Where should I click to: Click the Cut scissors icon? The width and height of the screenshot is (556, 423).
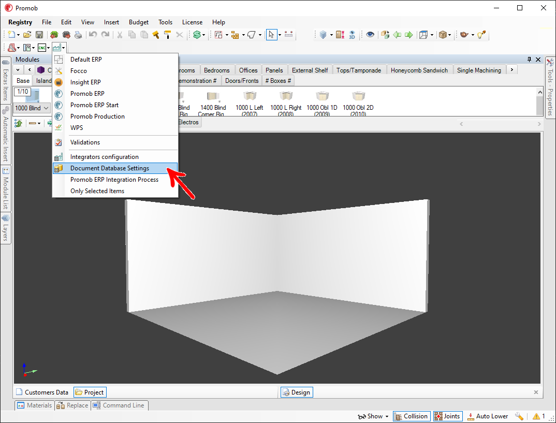(120, 34)
